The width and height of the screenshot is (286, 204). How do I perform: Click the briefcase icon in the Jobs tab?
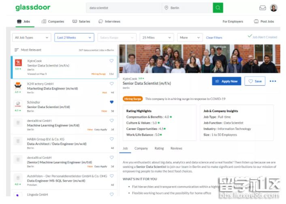[x=19, y=21]
